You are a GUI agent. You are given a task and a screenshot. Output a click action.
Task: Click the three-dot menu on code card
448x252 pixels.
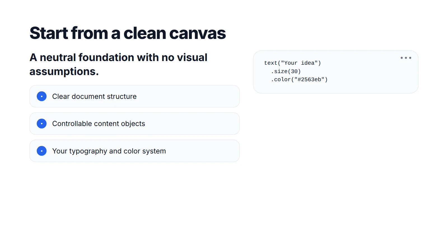pos(406,58)
